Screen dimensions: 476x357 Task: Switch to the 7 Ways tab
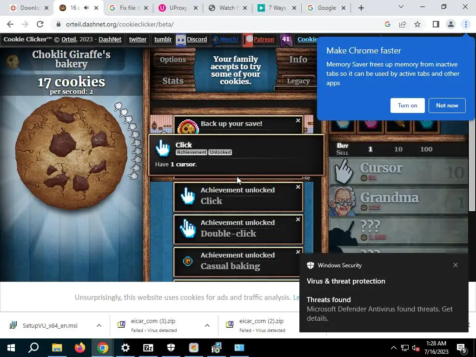click(277, 8)
